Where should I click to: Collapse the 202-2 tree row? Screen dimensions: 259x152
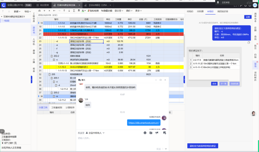(52, 56)
